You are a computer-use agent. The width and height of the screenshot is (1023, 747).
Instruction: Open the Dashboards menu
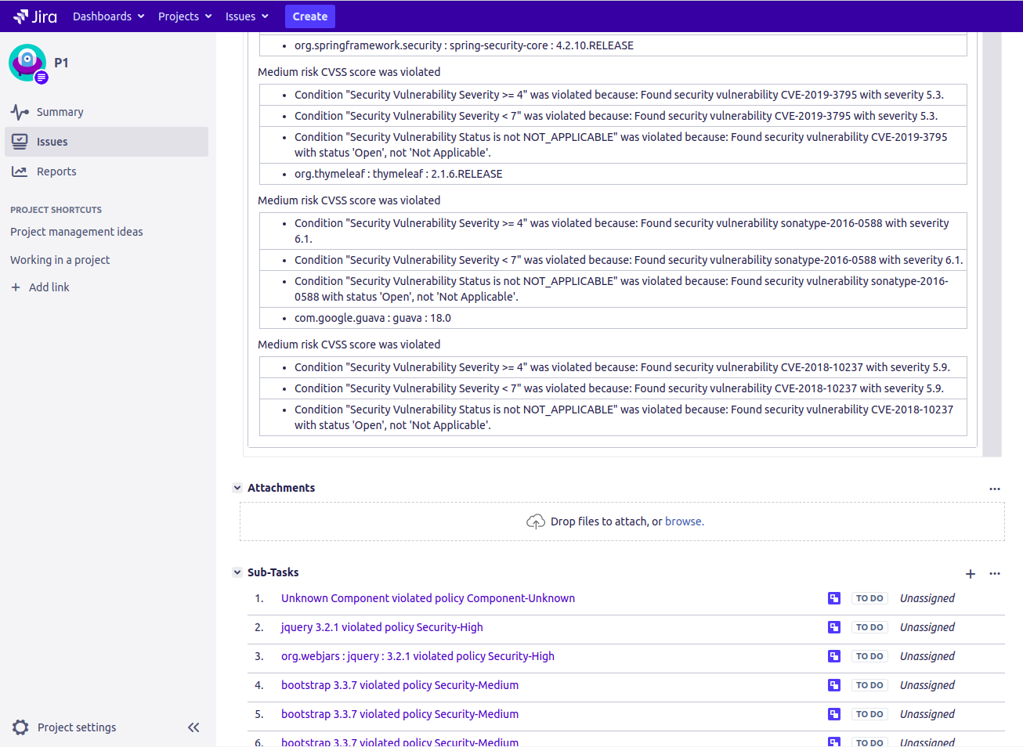tap(108, 16)
